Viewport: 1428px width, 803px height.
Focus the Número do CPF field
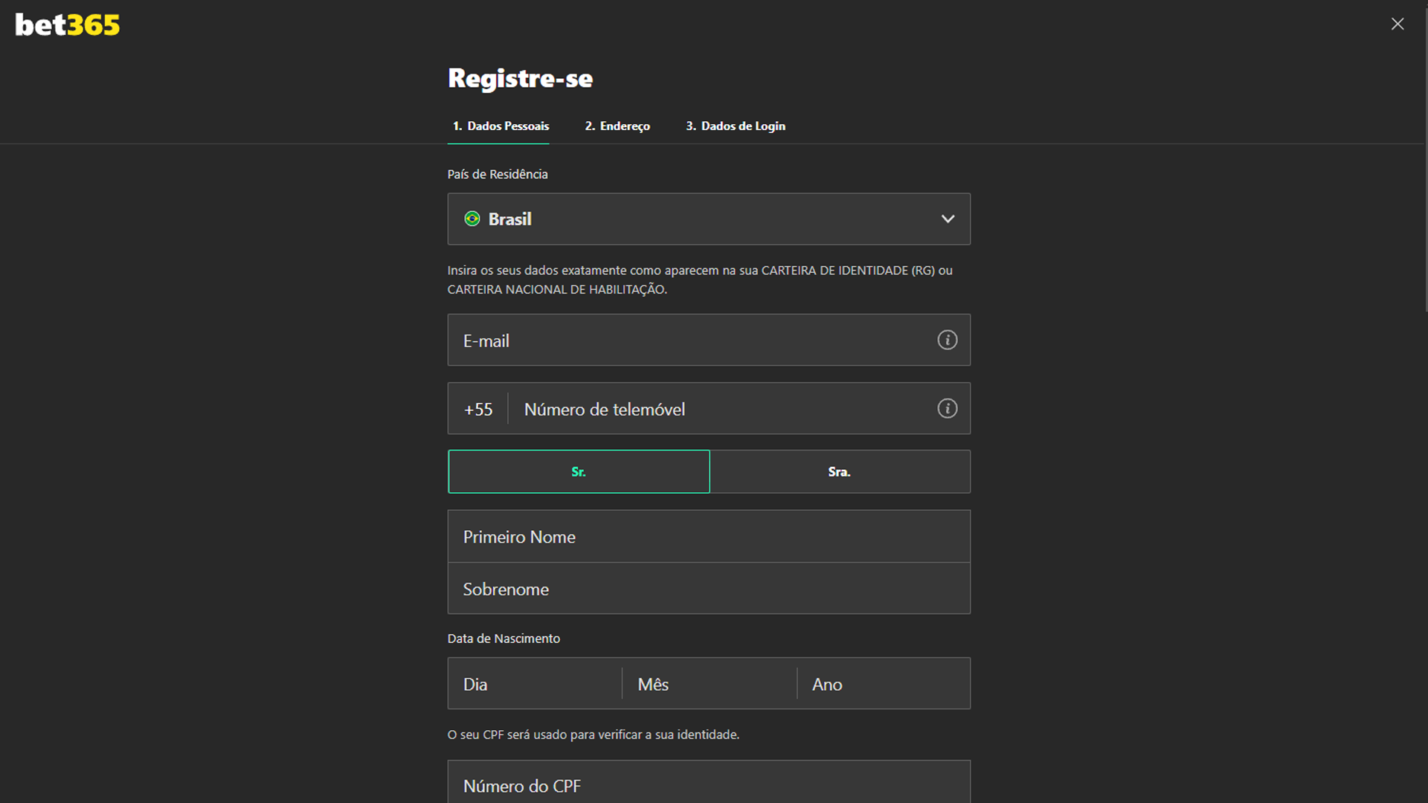[x=709, y=782]
